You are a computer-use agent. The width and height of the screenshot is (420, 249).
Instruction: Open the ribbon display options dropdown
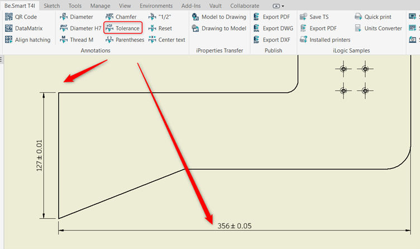(278, 6)
